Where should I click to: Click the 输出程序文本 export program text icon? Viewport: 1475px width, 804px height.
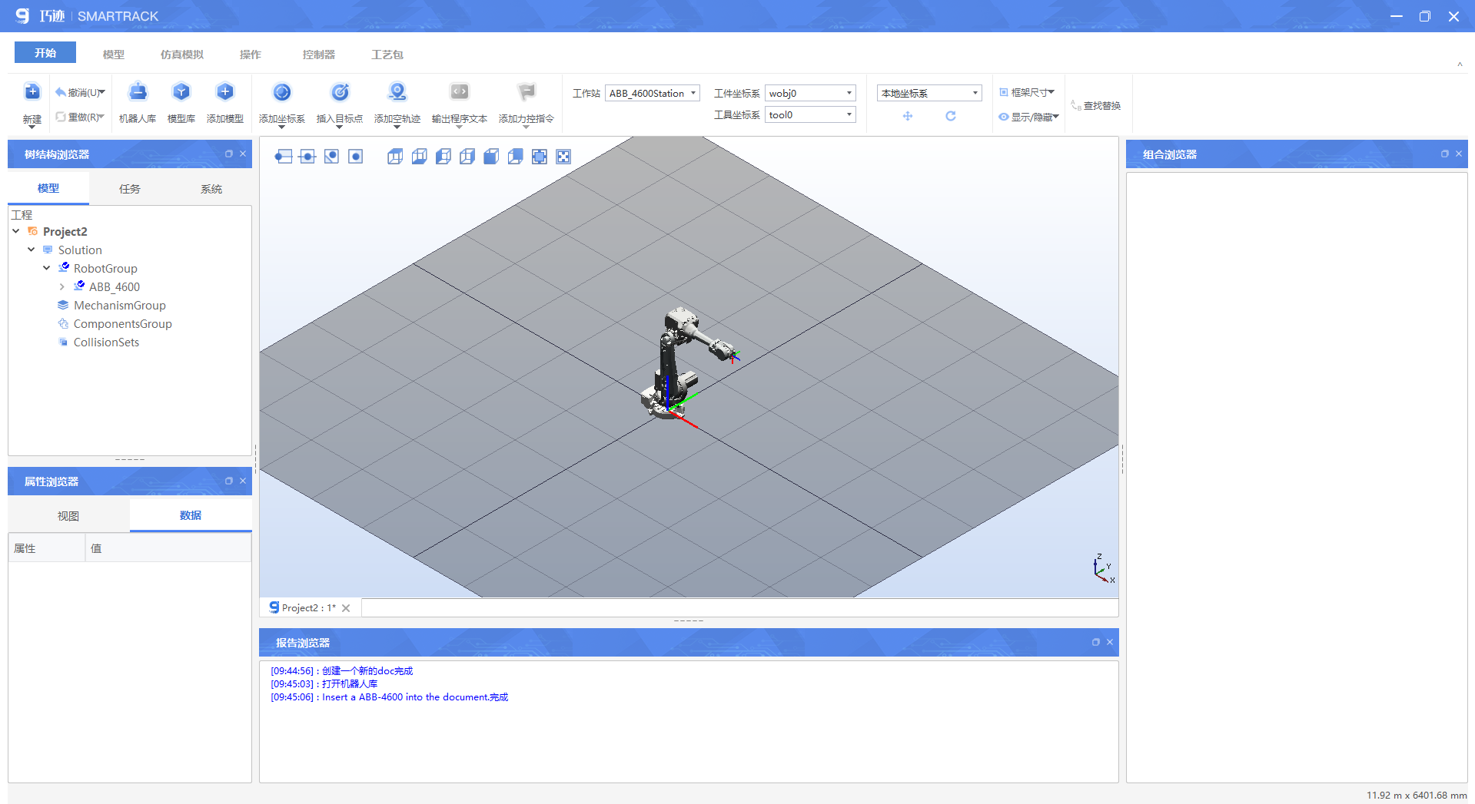460,92
